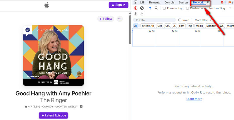Import a HAR file using the upload icon
Screen dimensions: 234x120
(x=135, y=14)
